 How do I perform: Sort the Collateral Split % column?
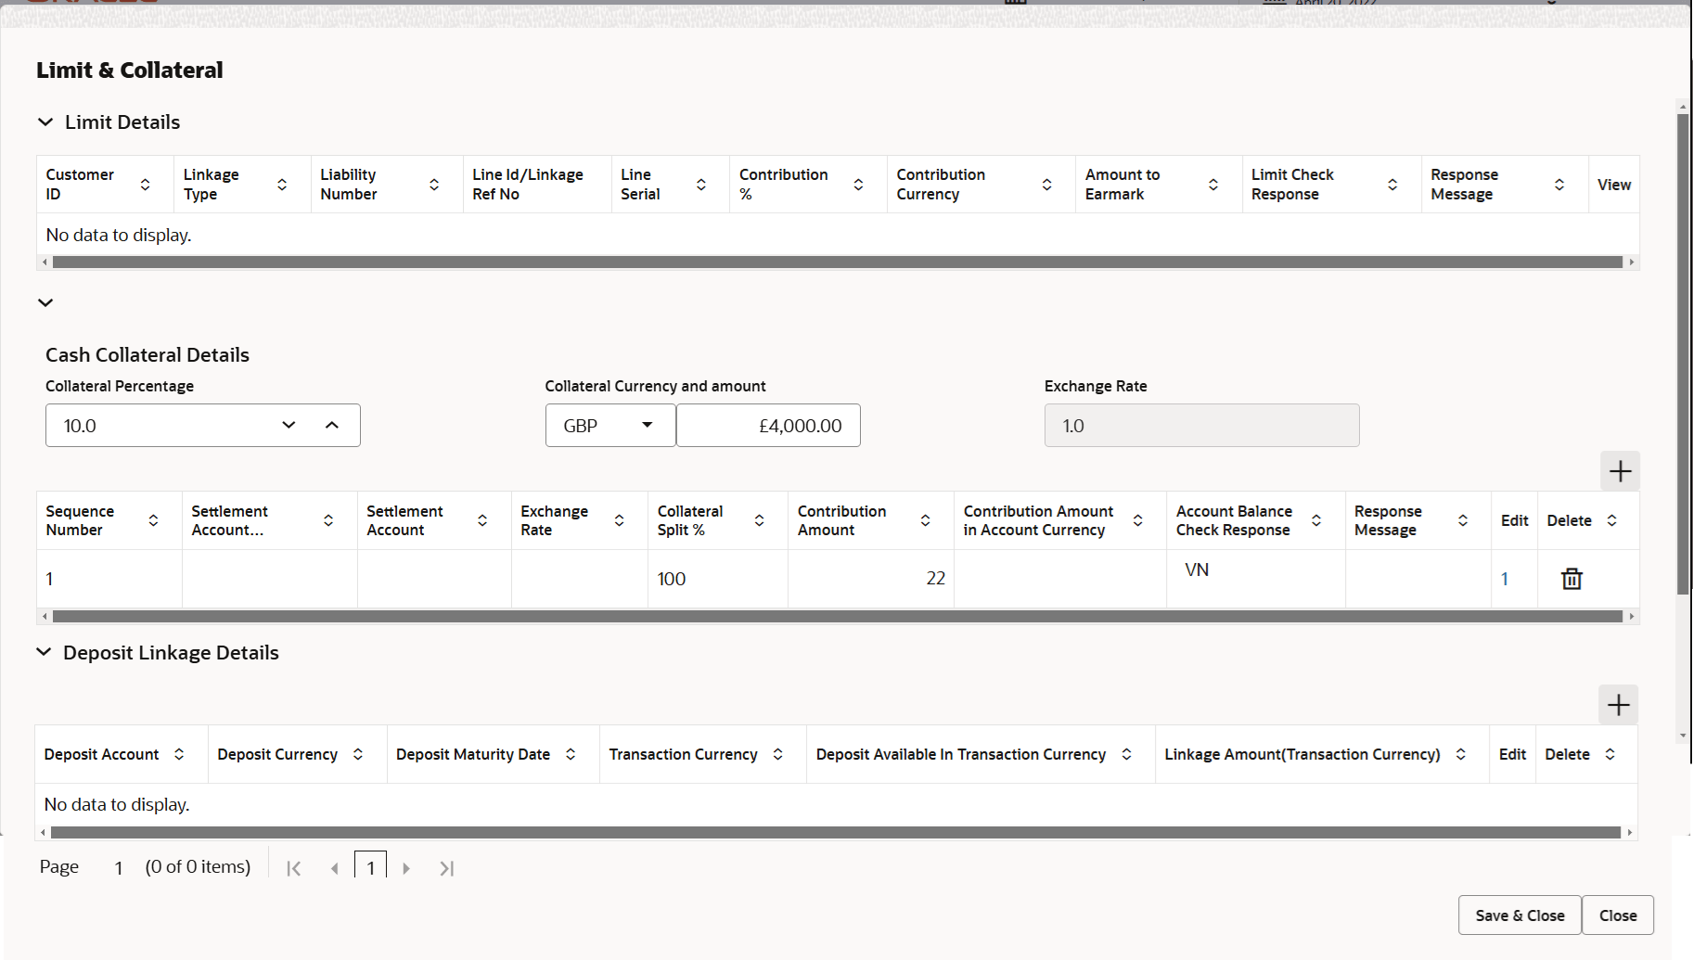pyautogui.click(x=759, y=520)
